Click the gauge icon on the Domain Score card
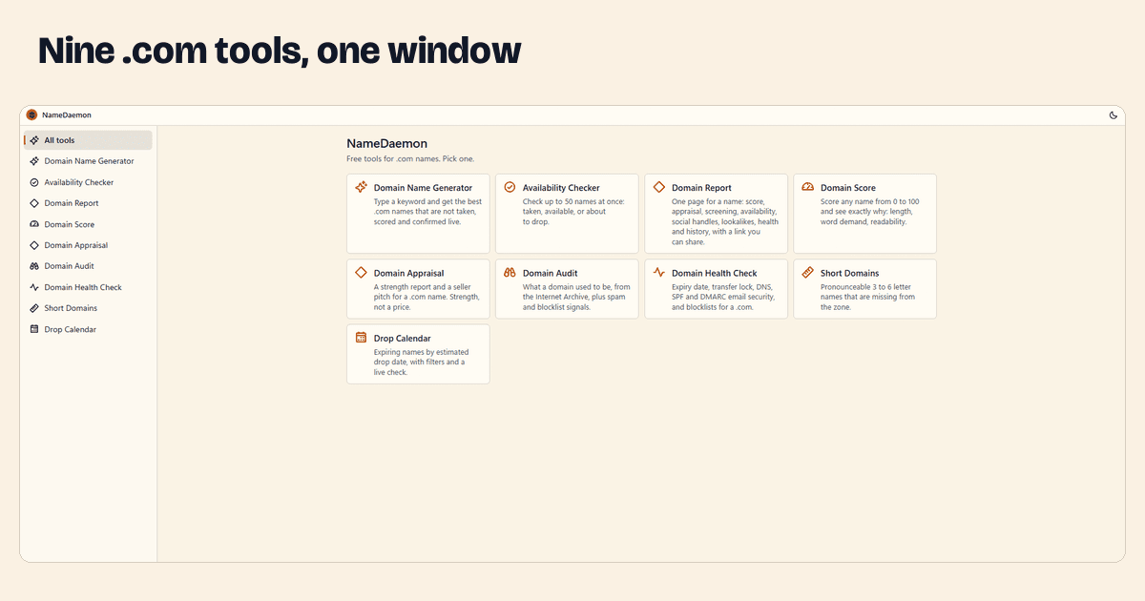The width and height of the screenshot is (1145, 601). 807,187
